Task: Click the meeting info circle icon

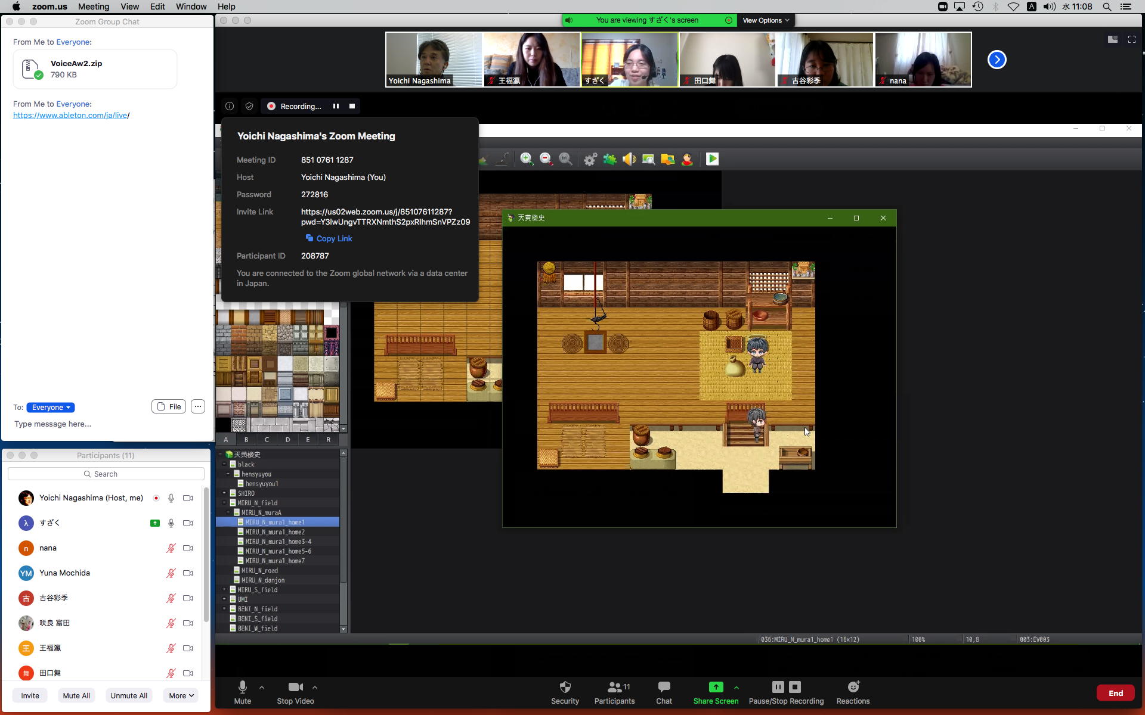Action: click(x=230, y=106)
